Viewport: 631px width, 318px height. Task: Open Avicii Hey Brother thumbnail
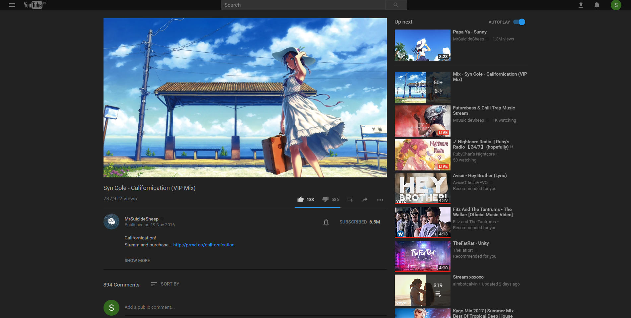[x=423, y=189]
